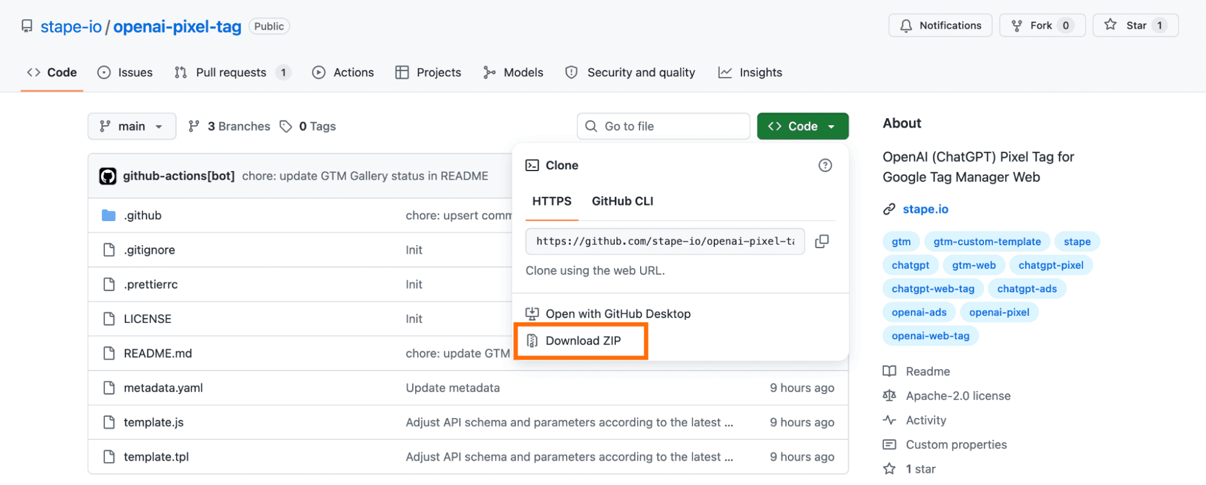Open the .gitignore file
This screenshot has width=1206, height=485.
click(x=150, y=249)
